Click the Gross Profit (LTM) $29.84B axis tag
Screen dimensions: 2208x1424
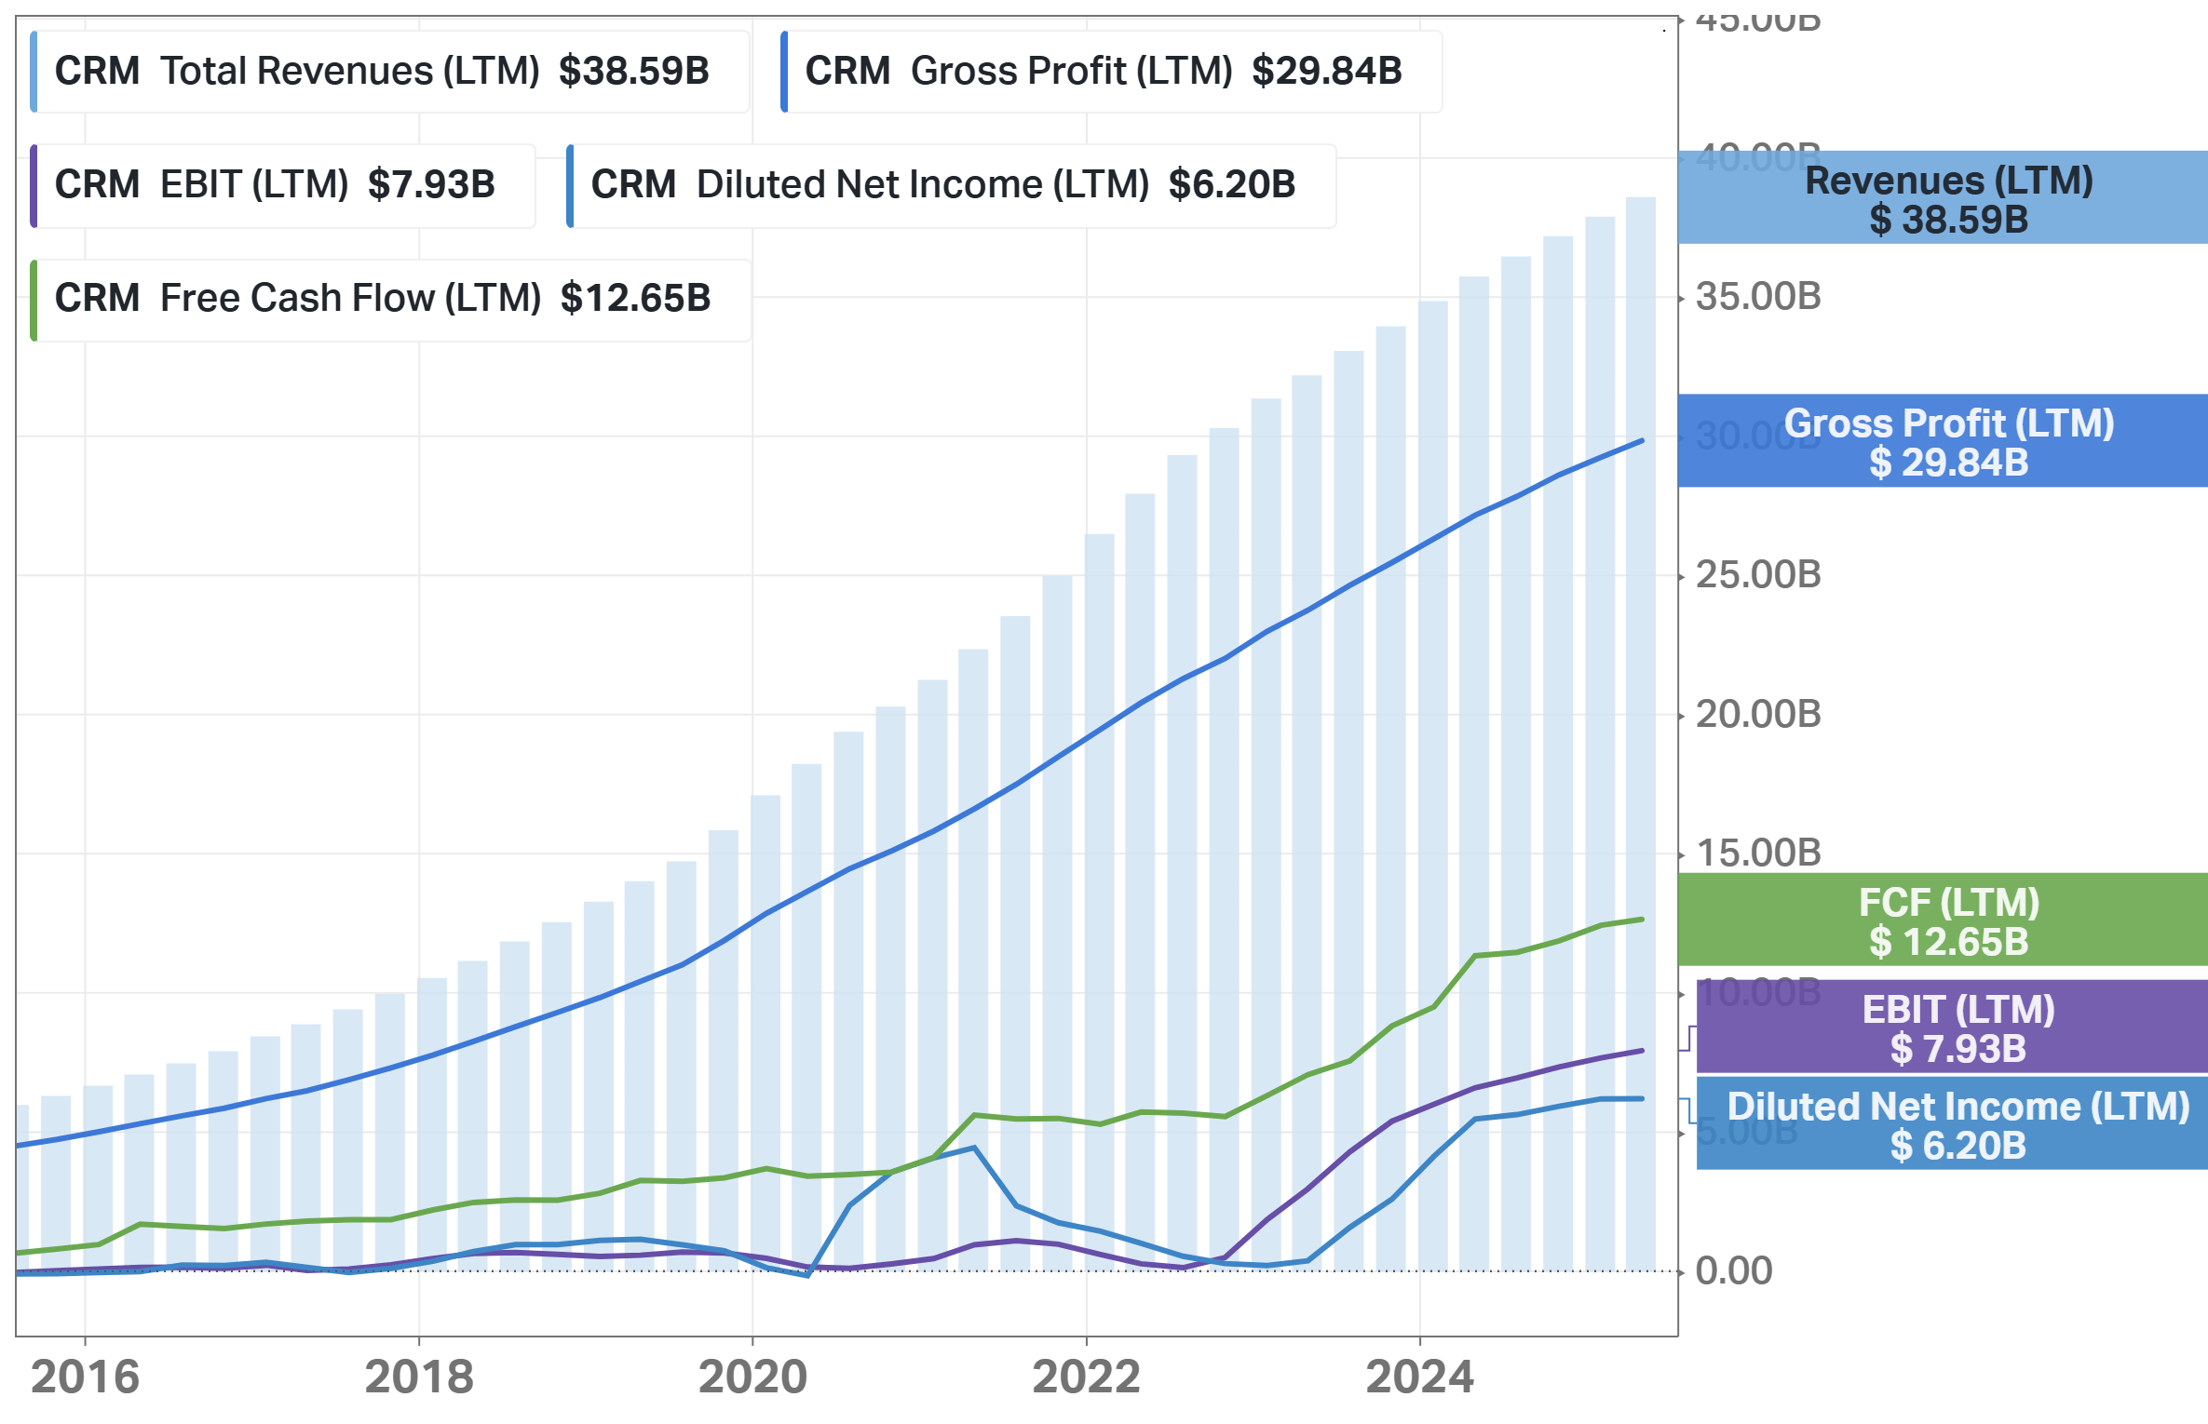pyautogui.click(x=1946, y=441)
